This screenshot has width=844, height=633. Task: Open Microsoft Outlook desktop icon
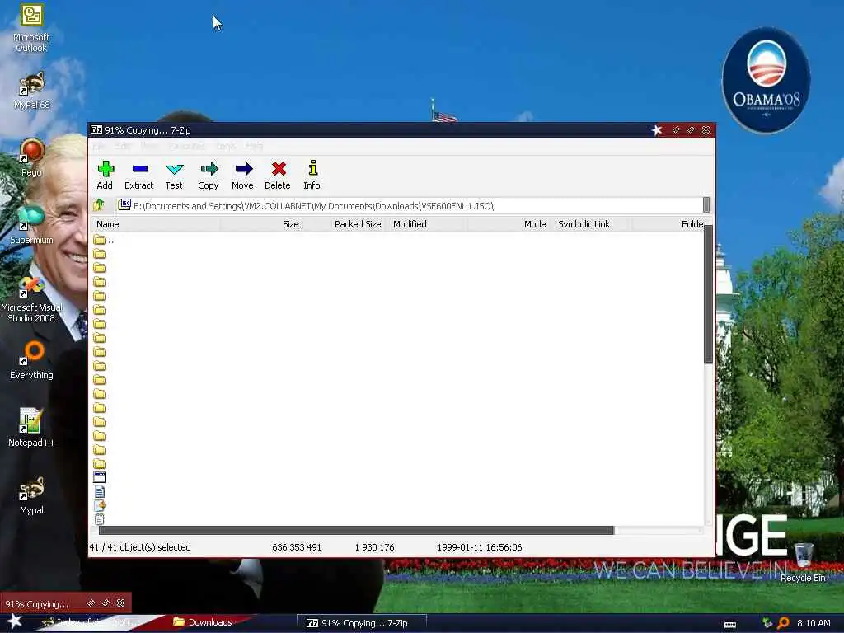click(x=31, y=28)
